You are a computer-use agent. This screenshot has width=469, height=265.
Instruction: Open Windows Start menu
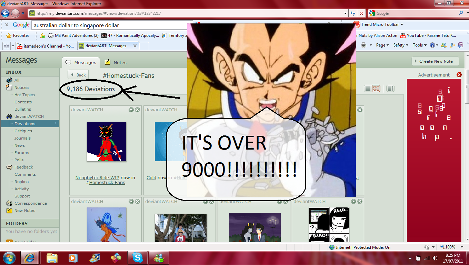[9, 258]
